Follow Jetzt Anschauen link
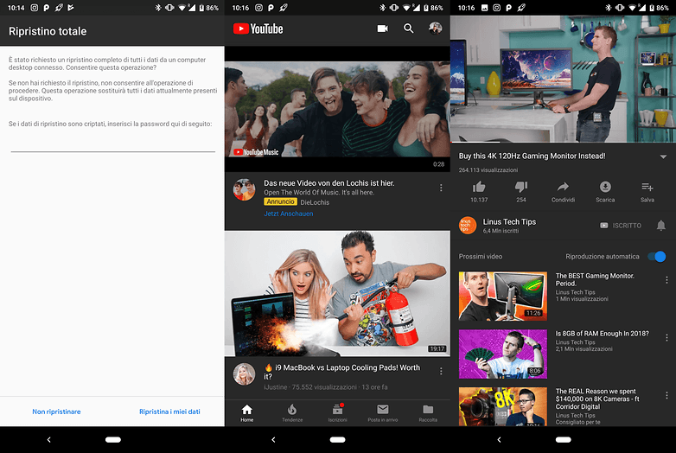The image size is (676, 453). [x=289, y=214]
